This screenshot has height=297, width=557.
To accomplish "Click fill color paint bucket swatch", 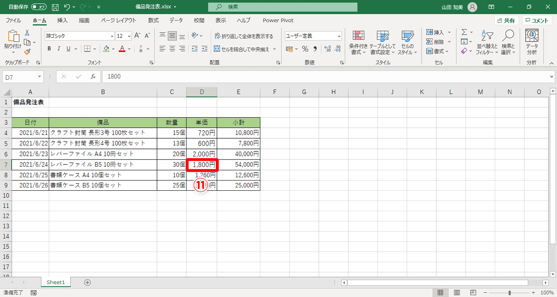I will [106, 48].
